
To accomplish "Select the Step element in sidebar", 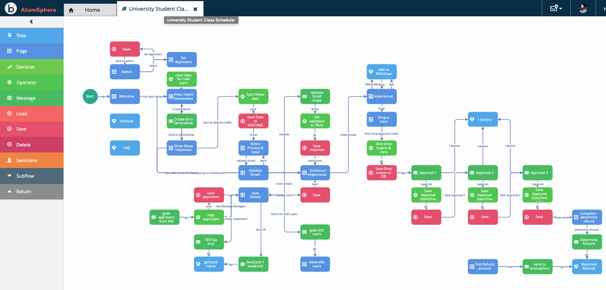I will pos(32,36).
